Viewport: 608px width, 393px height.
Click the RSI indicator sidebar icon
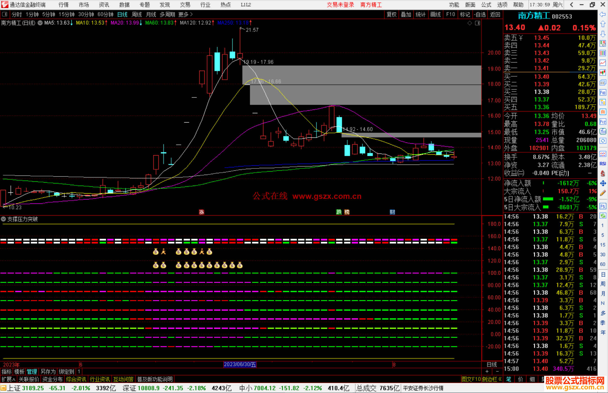tap(603, 164)
